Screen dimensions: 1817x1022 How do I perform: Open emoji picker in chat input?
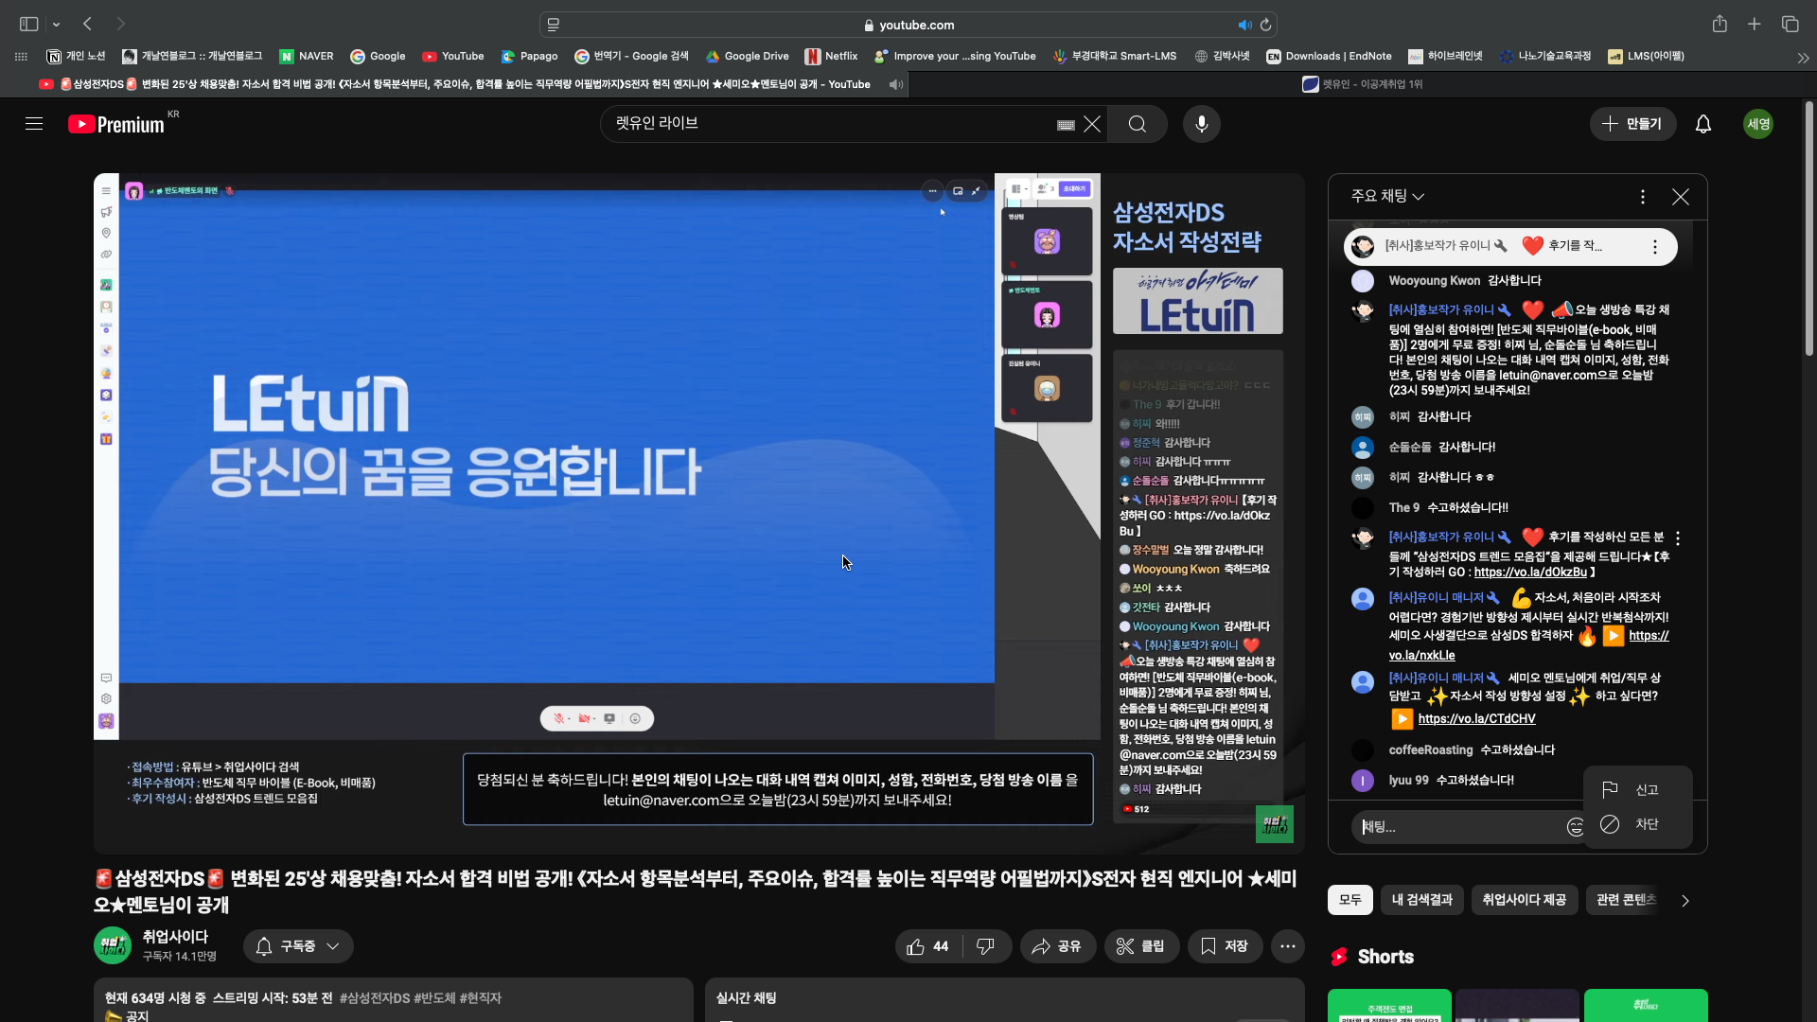1575,827
